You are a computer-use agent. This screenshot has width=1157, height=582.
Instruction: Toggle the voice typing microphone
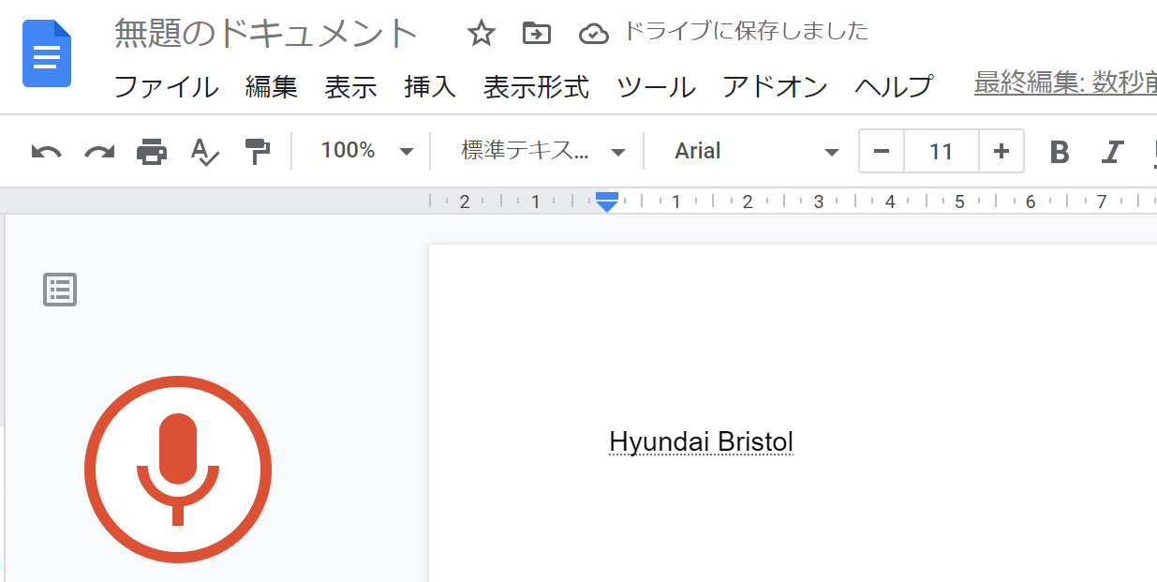(x=178, y=470)
